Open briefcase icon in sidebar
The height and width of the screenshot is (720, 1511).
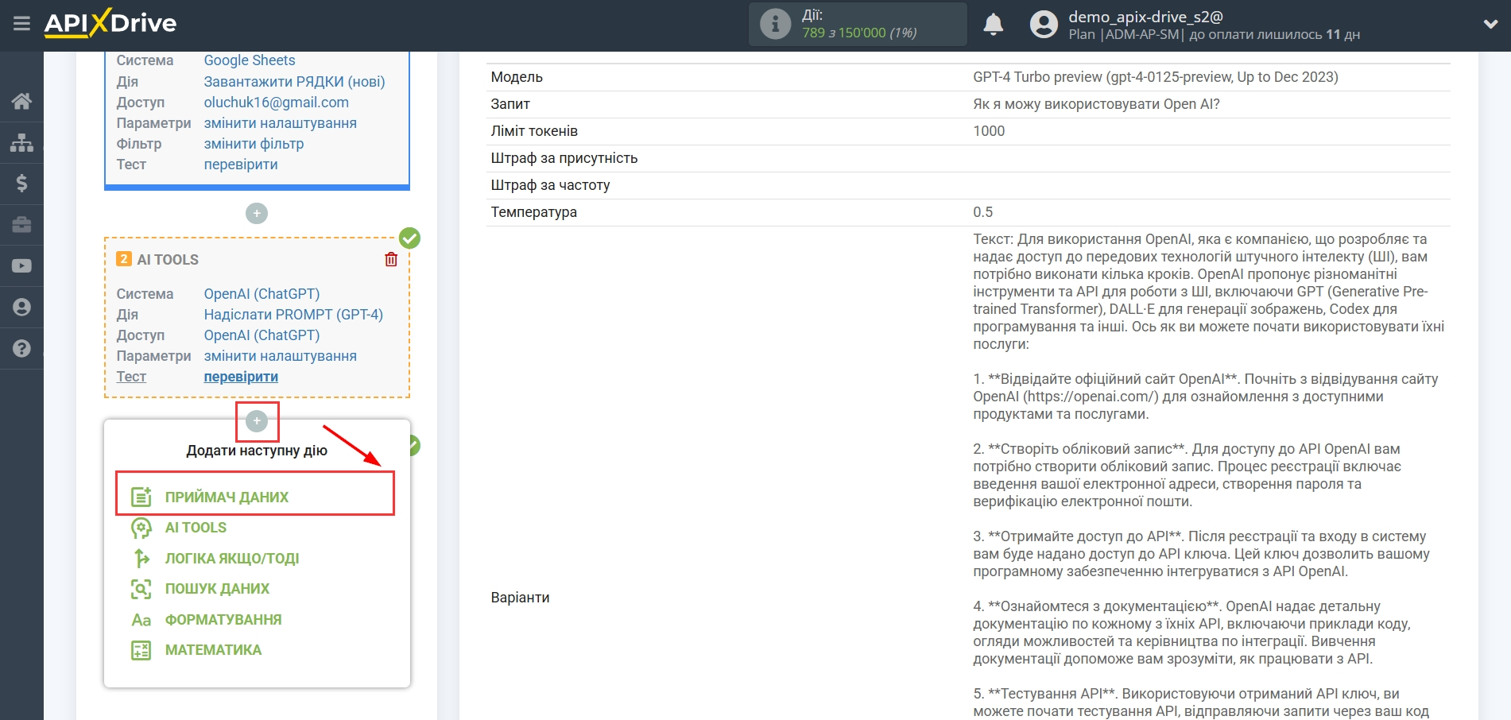21,225
